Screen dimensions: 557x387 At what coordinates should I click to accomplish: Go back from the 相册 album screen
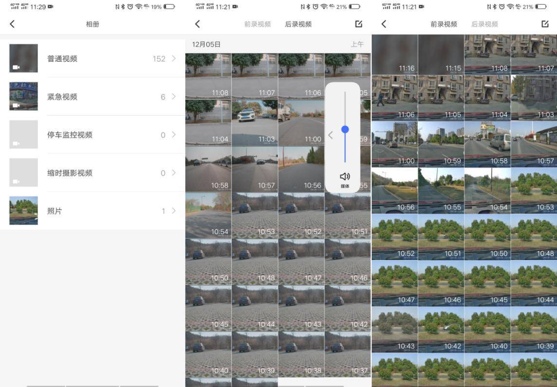12,24
